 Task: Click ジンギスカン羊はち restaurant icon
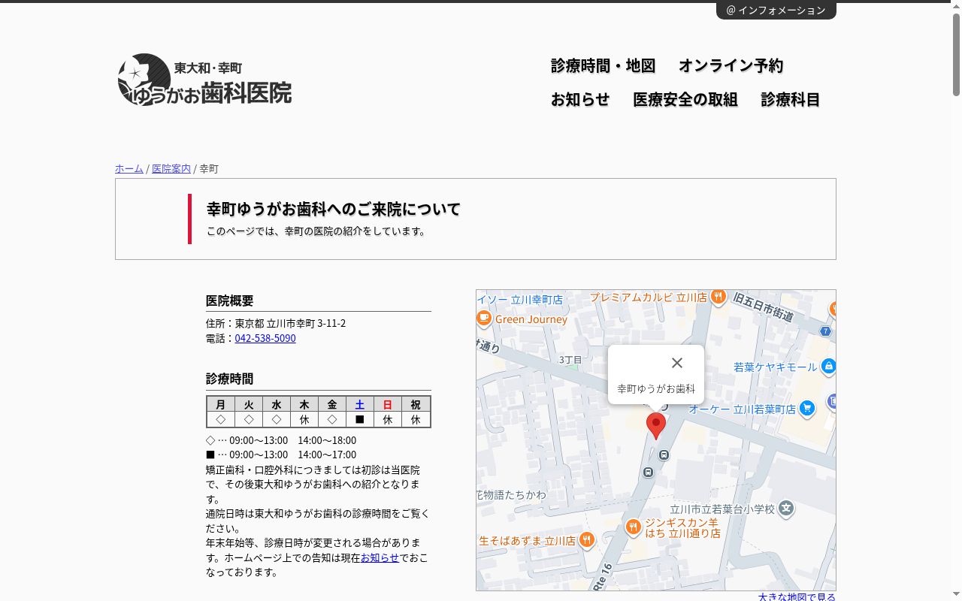[x=633, y=527]
